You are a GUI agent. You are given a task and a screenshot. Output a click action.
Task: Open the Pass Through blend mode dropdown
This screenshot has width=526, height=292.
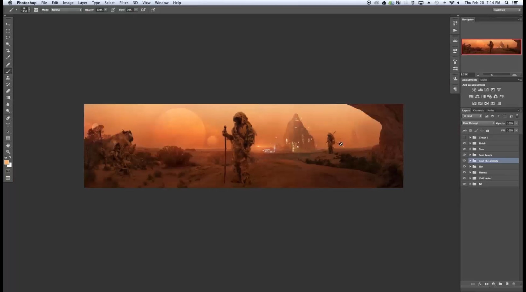(x=478, y=123)
